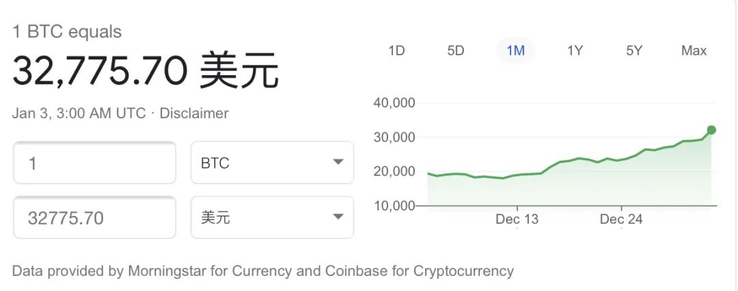The width and height of the screenshot is (738, 291).
Task: Select the Max time range
Action: click(x=694, y=51)
